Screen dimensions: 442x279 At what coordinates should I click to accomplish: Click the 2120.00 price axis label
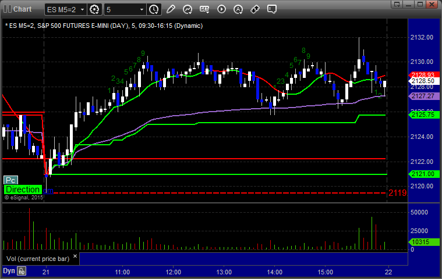coord(422,186)
